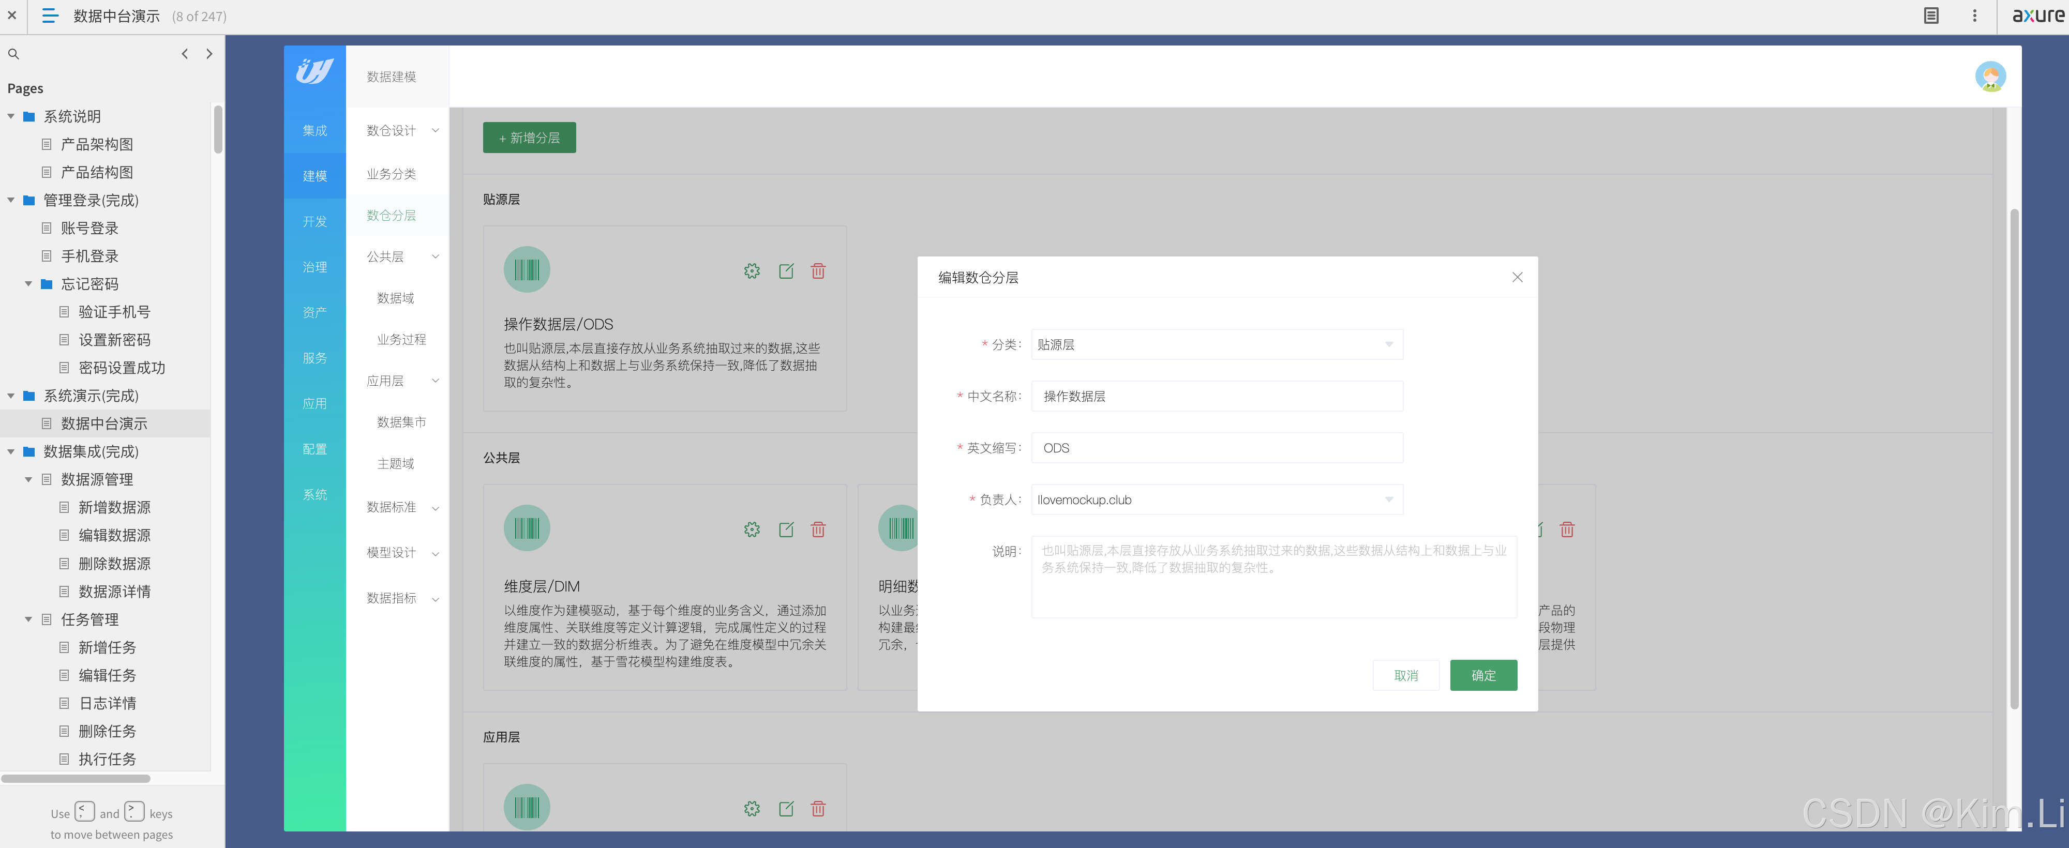The width and height of the screenshot is (2069, 848).
Task: Switch to 资产 in blue sidebar
Action: point(315,312)
